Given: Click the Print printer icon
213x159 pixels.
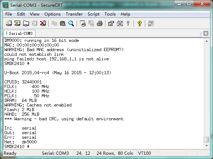Looking at the screenshot, I should click(x=100, y=23).
